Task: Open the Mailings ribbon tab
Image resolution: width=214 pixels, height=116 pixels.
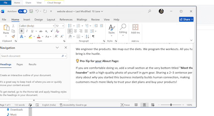Action: 82,19
